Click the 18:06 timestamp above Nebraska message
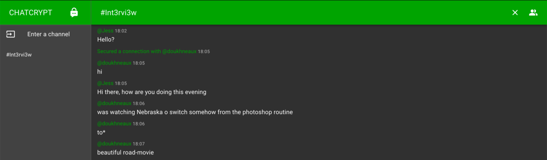Image resolution: width=547 pixels, height=160 pixels. tap(139, 103)
